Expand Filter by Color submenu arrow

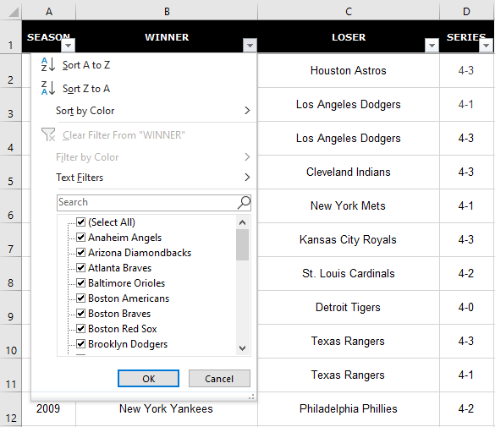click(x=247, y=156)
